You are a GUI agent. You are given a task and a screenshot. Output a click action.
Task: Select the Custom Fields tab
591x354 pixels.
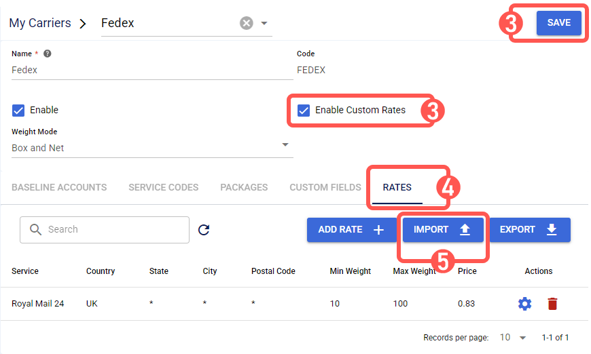325,187
